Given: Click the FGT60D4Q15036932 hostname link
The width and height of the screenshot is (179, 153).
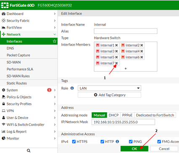Looking at the screenshot, I should [55, 5].
